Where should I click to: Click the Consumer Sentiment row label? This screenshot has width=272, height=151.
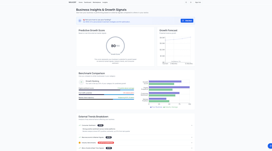point(89,125)
